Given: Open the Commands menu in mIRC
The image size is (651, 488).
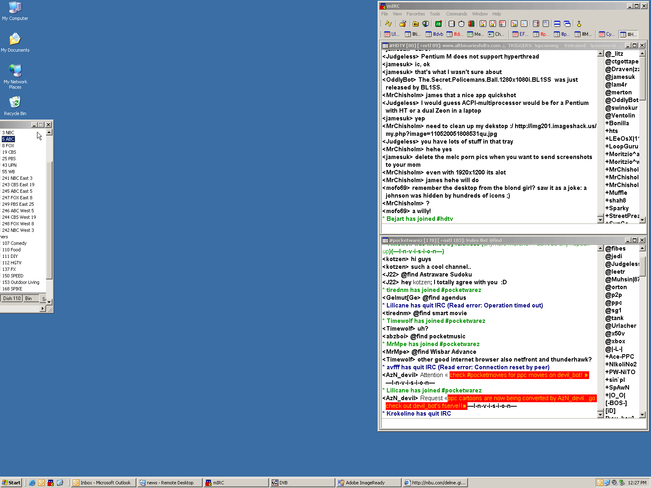Looking at the screenshot, I should coord(456,14).
